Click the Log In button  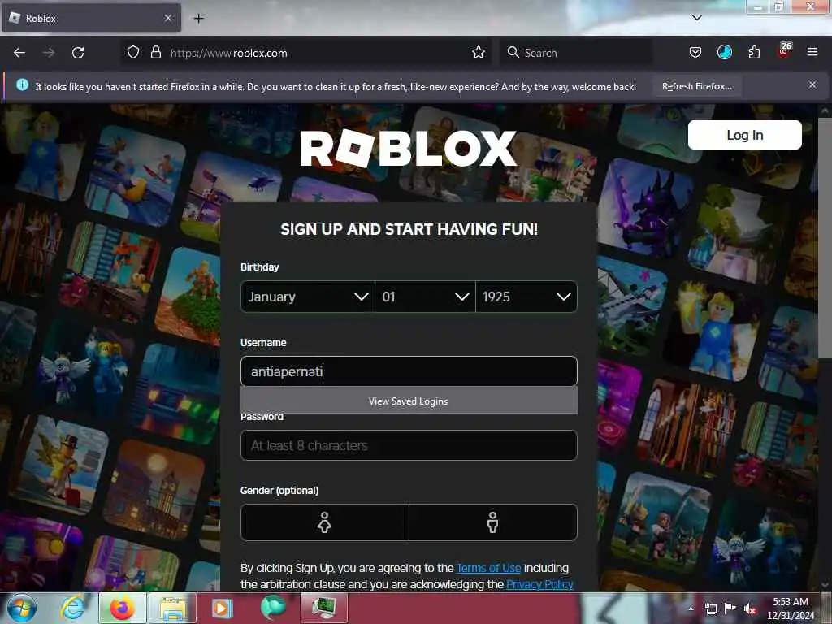(x=744, y=135)
